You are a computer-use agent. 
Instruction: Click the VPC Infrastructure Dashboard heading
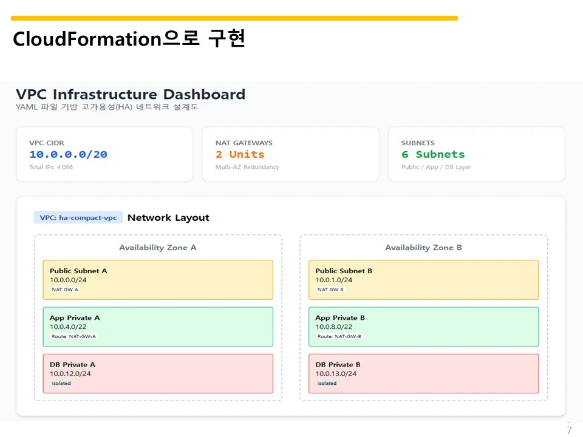[x=131, y=94]
